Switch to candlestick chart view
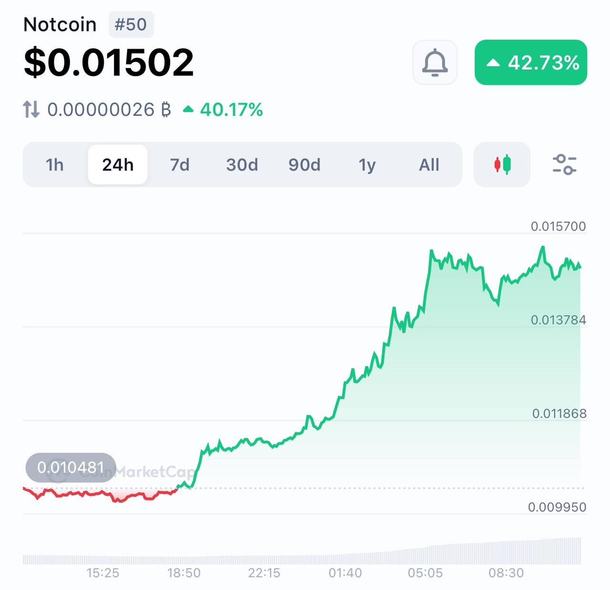The image size is (610, 590). tap(502, 164)
